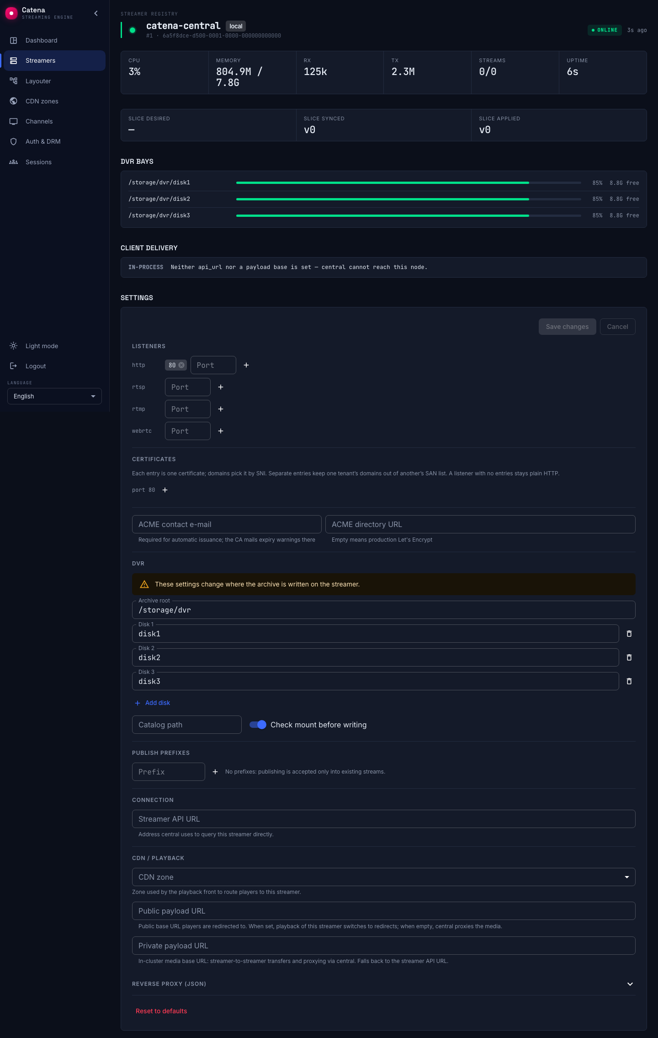Screen dimensions: 658x1038
Task: Focus the Streamer API URL field
Action: click(384, 819)
